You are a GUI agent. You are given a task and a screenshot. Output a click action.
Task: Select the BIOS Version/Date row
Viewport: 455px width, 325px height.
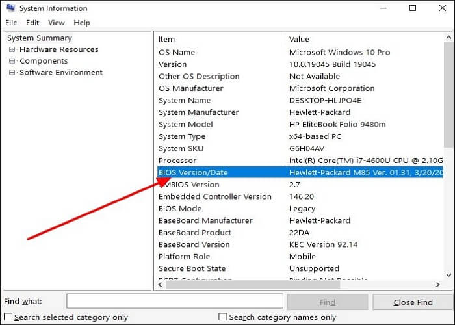(x=221, y=172)
